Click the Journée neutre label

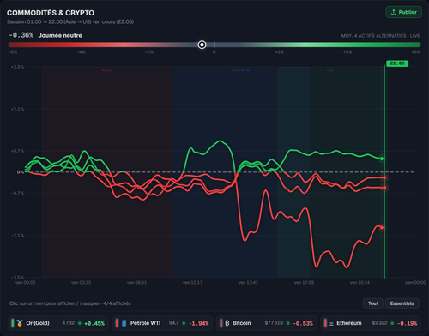tap(60, 35)
